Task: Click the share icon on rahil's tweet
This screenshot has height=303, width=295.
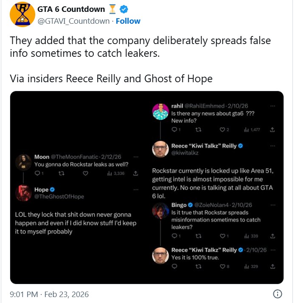Action: [272, 129]
